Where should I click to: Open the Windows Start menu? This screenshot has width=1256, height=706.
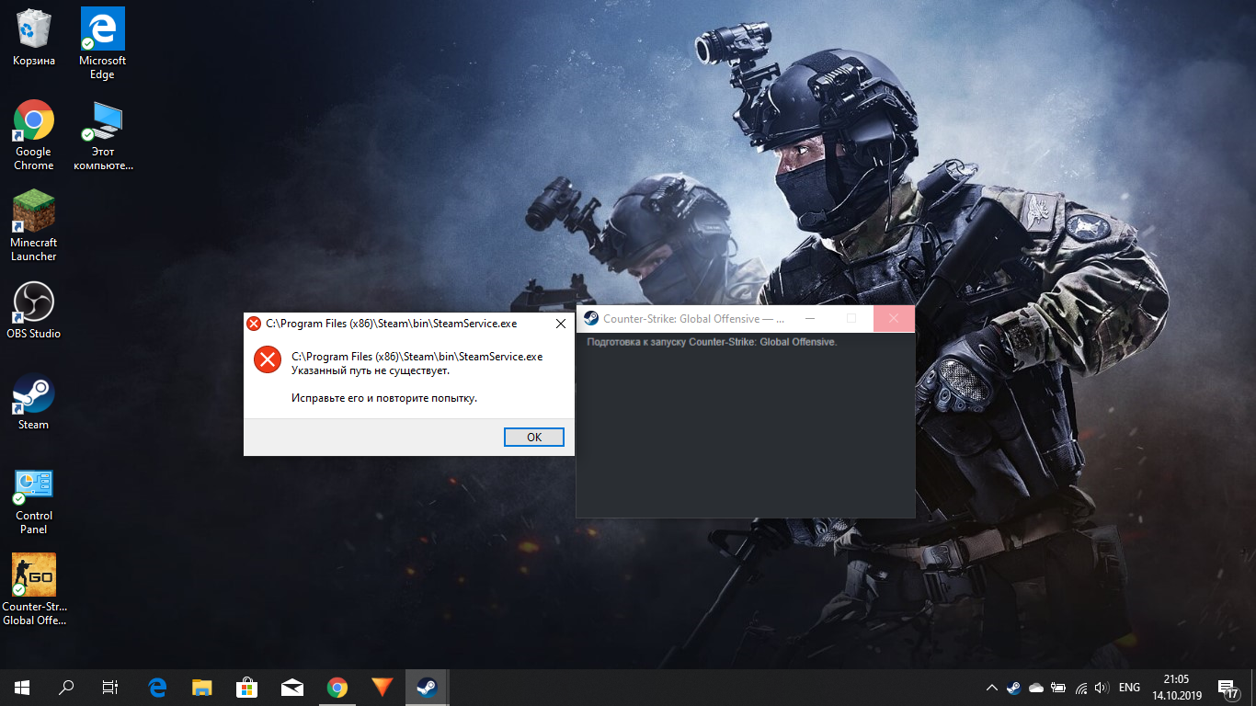[x=22, y=688]
